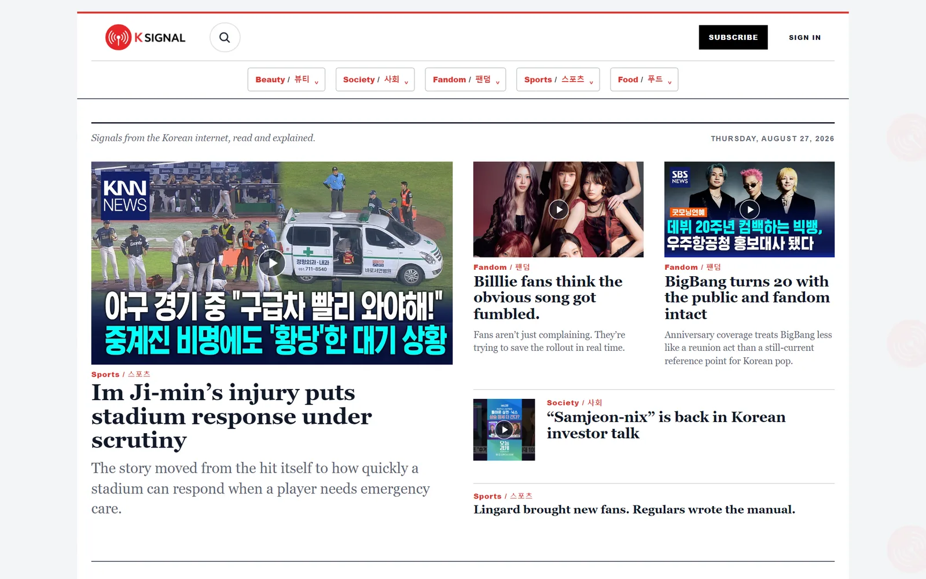Click the 'Signals from the Korean internet' tagline
The height and width of the screenshot is (579, 926).
pyautogui.click(x=203, y=138)
